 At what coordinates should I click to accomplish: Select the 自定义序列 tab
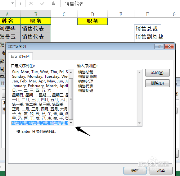point(20,57)
